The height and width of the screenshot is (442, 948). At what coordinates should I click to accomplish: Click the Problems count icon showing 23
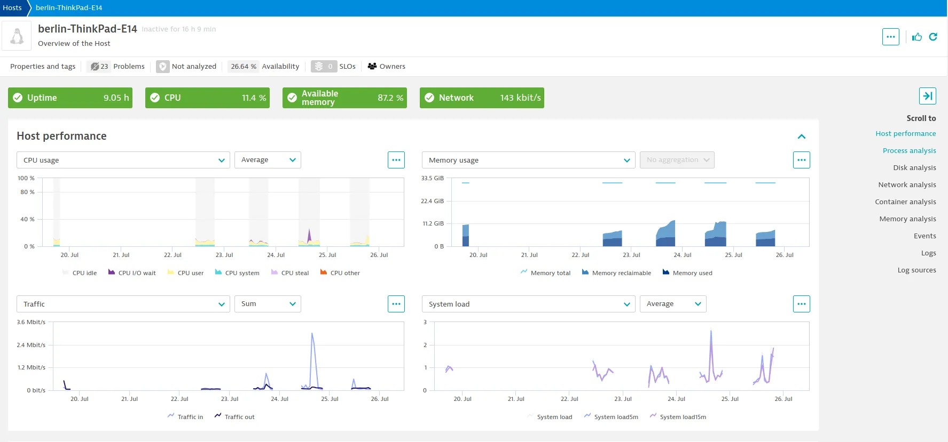coord(99,67)
